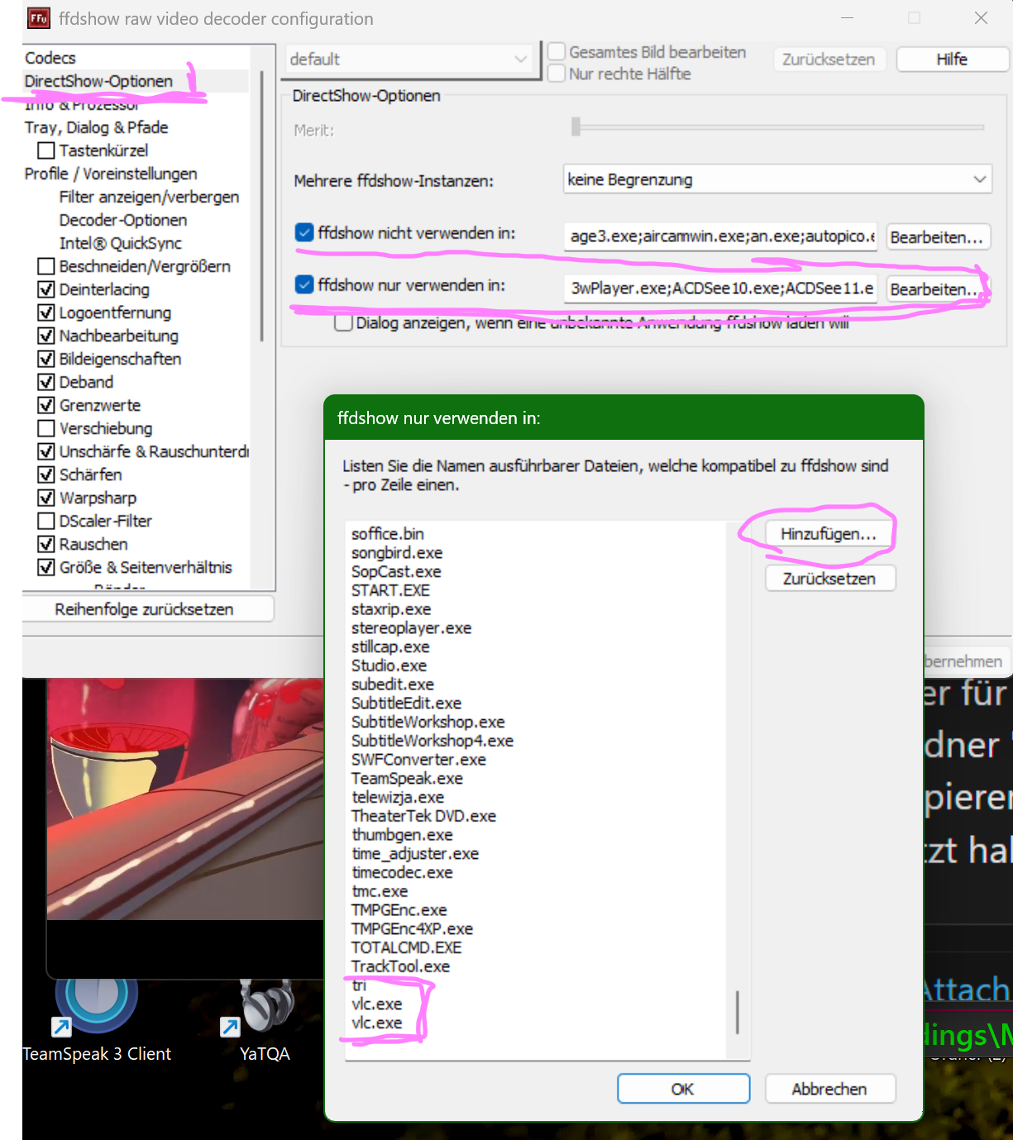This screenshot has width=1013, height=1140.
Task: Toggle the Warpsharp checkbox
Action: 46,498
